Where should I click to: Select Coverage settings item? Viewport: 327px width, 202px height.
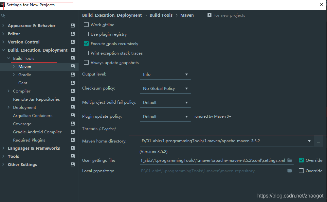pyautogui.click(x=22, y=124)
